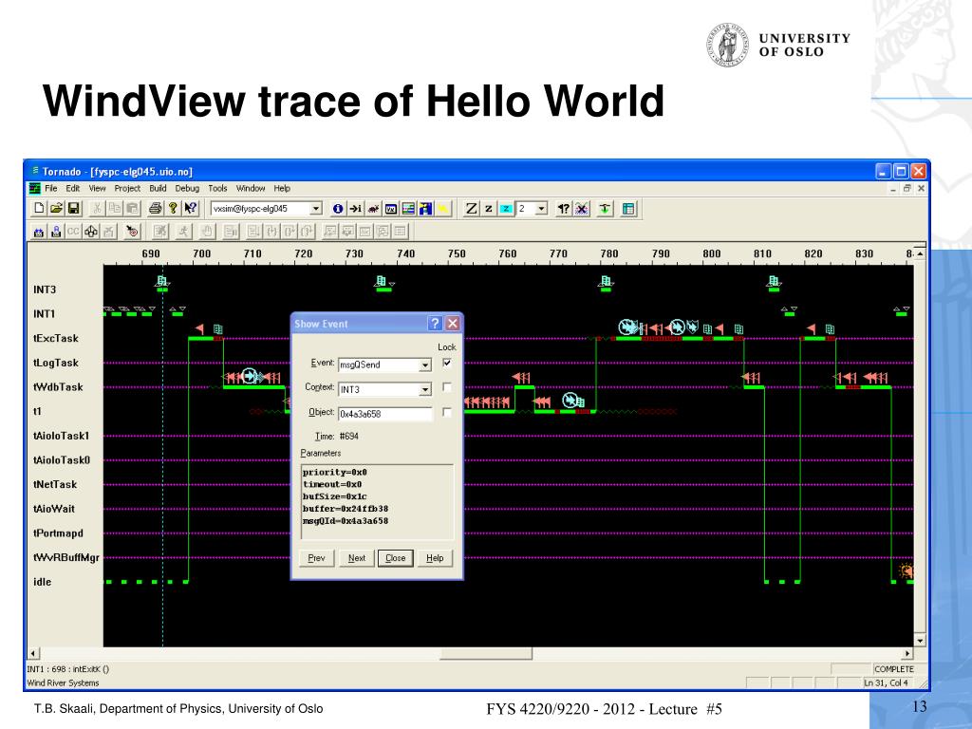Image resolution: width=972 pixels, height=729 pixels.
Task: Click the INT3 event marker near time 810
Action: point(774,283)
